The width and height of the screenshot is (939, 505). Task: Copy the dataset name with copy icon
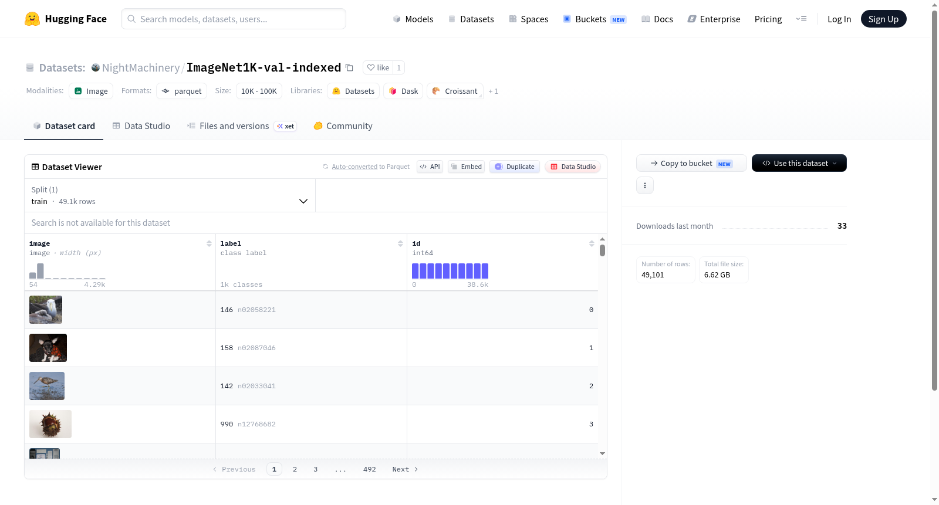349,67
